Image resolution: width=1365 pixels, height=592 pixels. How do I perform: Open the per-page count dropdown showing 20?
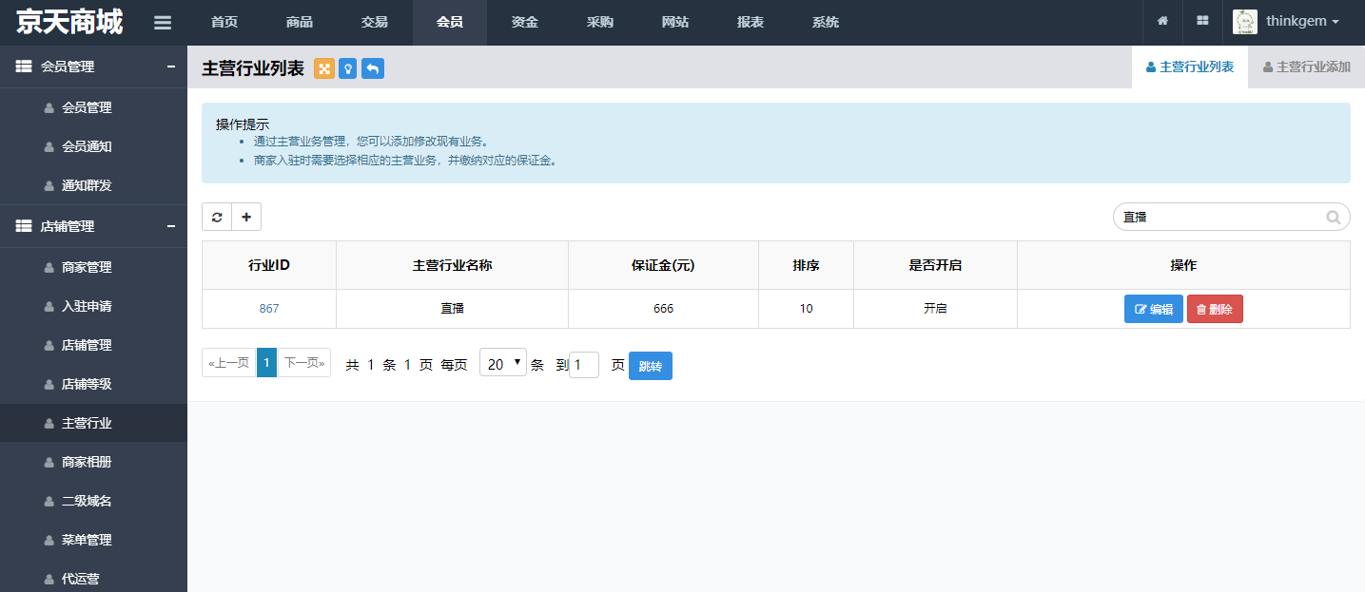point(503,363)
